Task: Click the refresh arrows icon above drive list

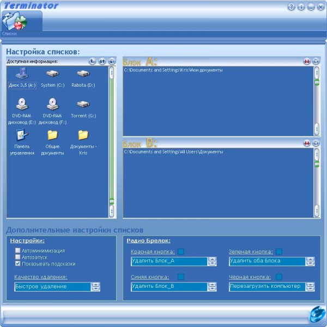Action: tap(102, 61)
